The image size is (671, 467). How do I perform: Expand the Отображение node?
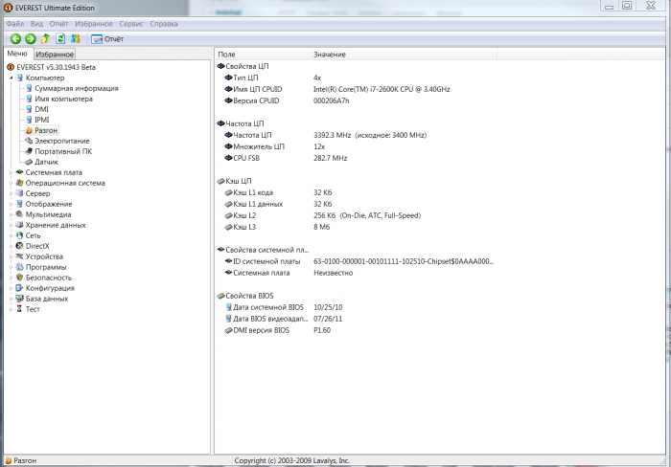click(x=12, y=204)
